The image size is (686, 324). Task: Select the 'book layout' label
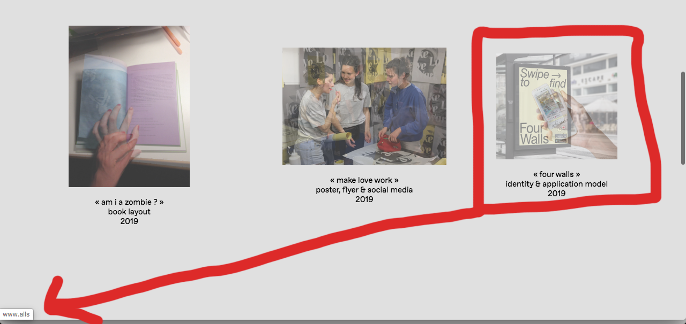pyautogui.click(x=129, y=212)
